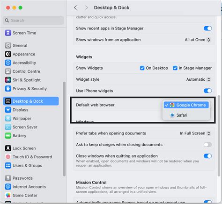Open Control Centre settings
This screenshot has height=204, width=222.
[31, 71]
